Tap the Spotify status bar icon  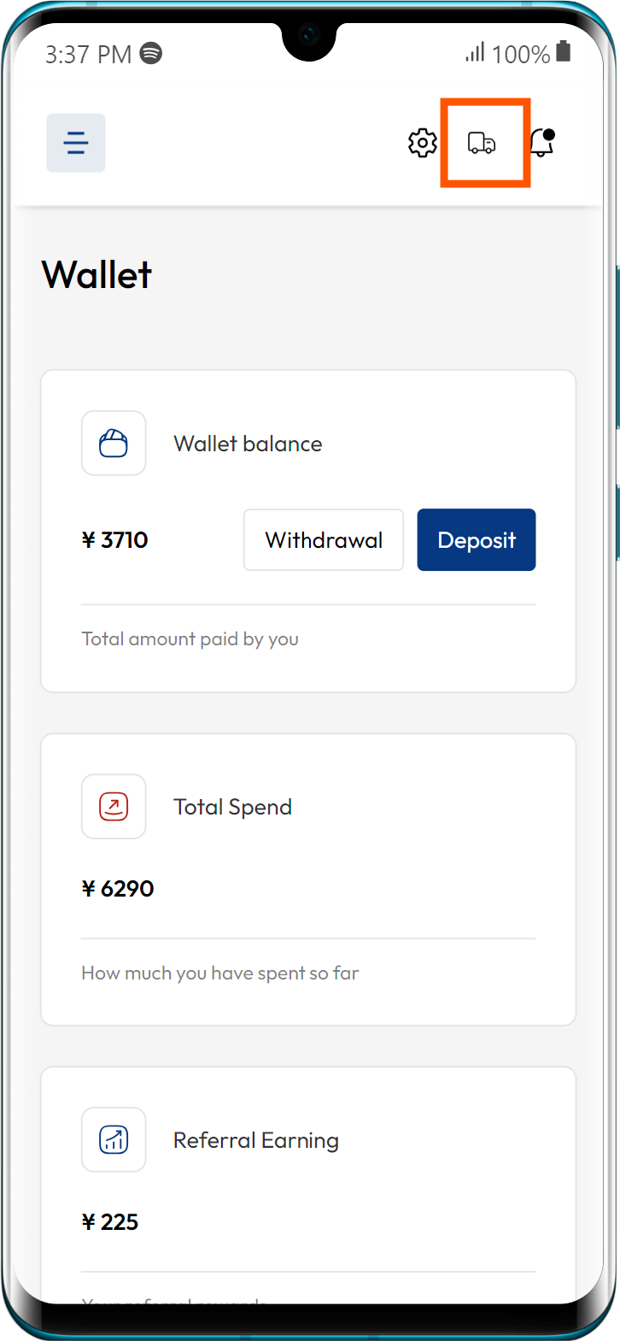point(151,53)
